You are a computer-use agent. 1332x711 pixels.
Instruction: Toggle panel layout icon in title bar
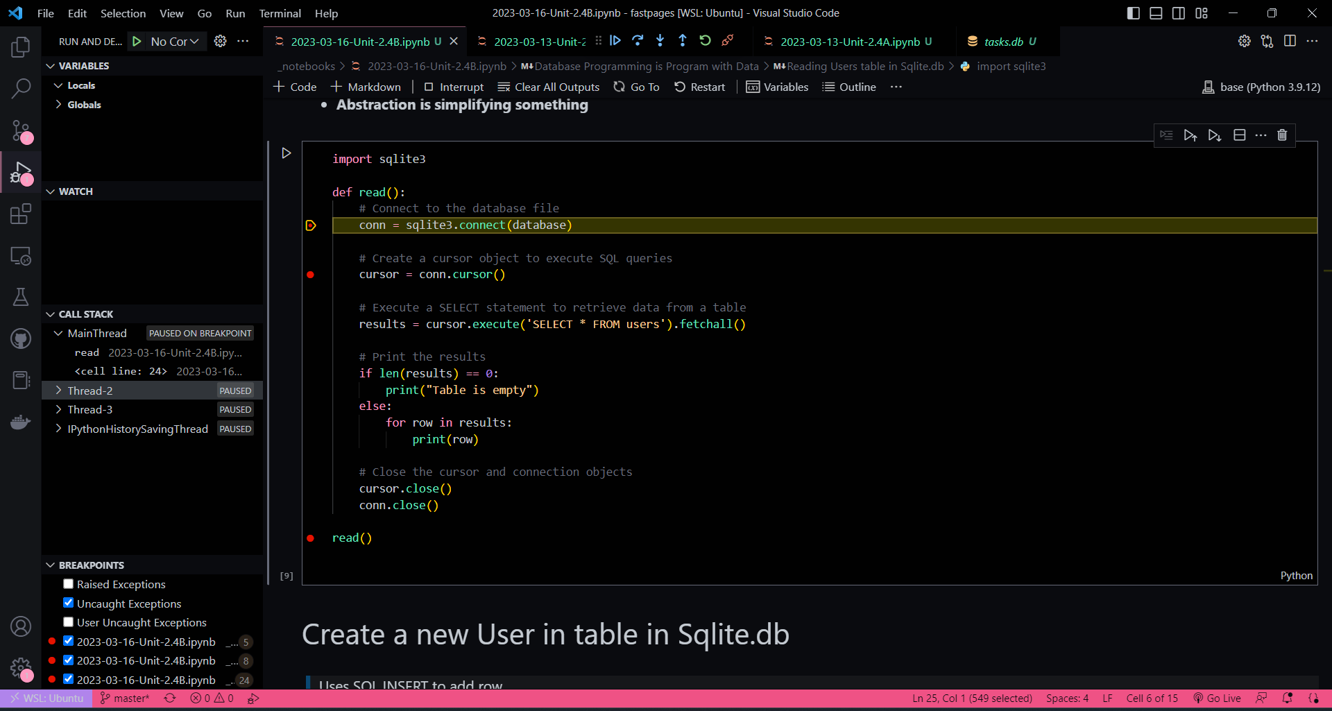pyautogui.click(x=1156, y=13)
